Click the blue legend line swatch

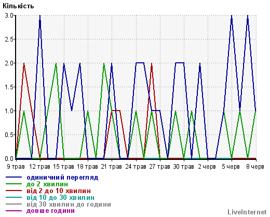click(x=14, y=177)
